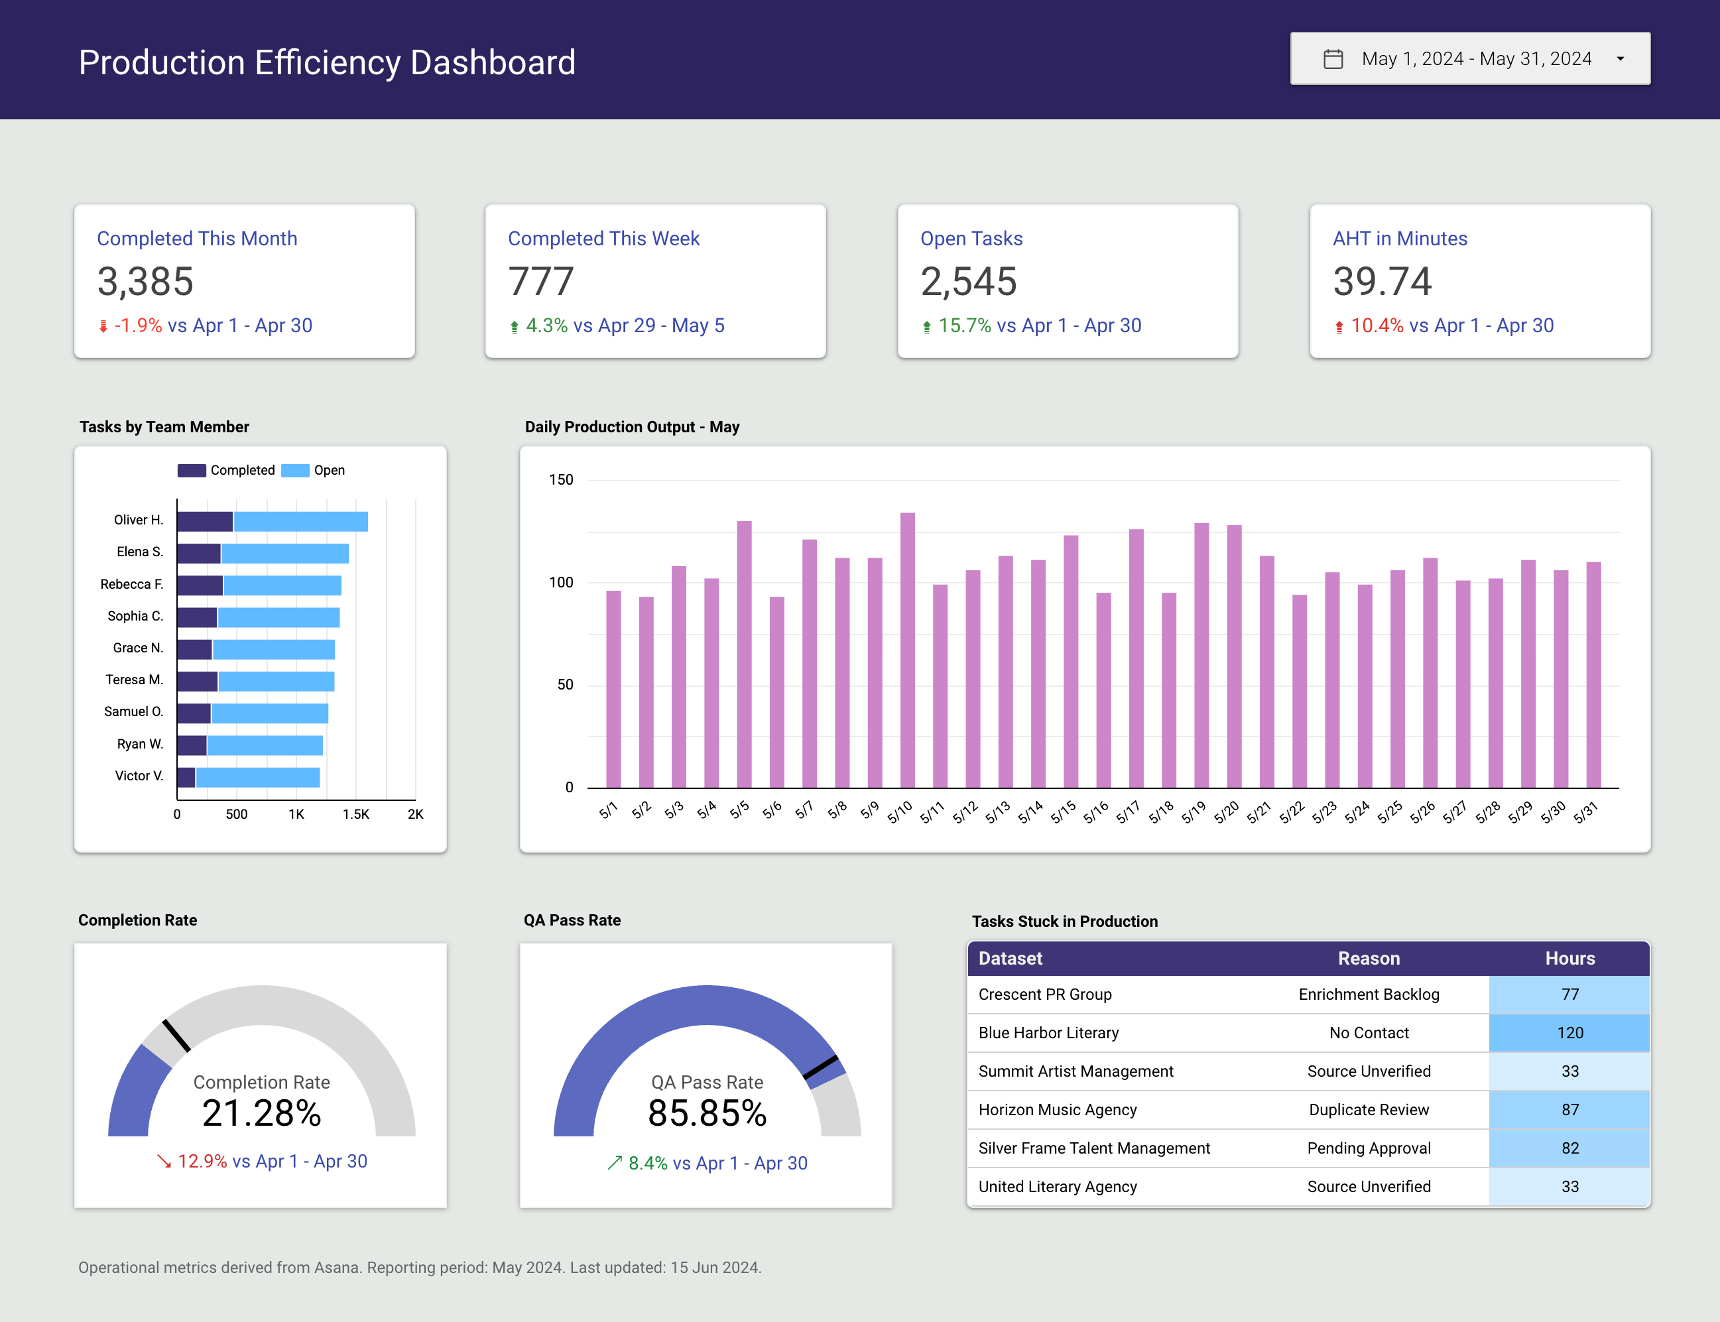The width and height of the screenshot is (1720, 1322).
Task: Click Ryan W. bar in team chart
Action: 249,745
